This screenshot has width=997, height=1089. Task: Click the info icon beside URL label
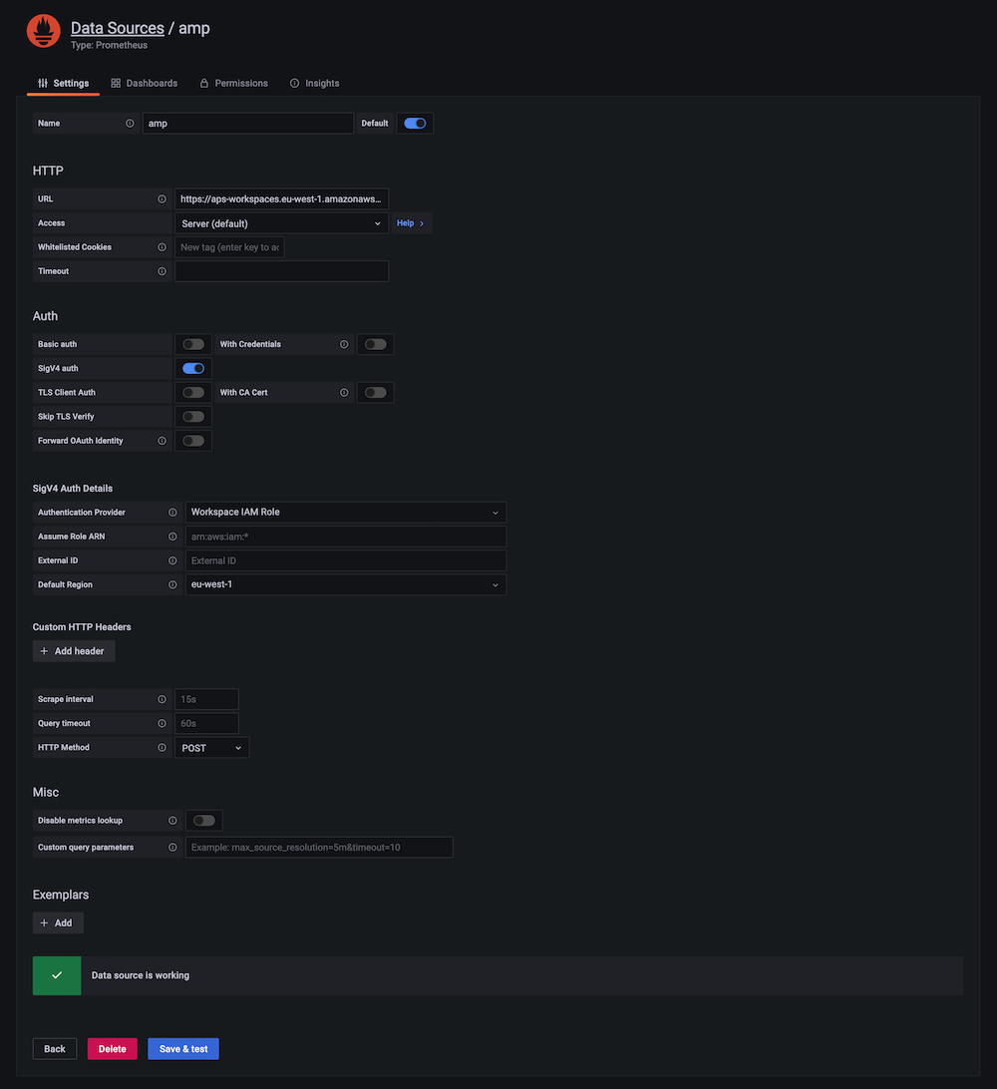[162, 198]
